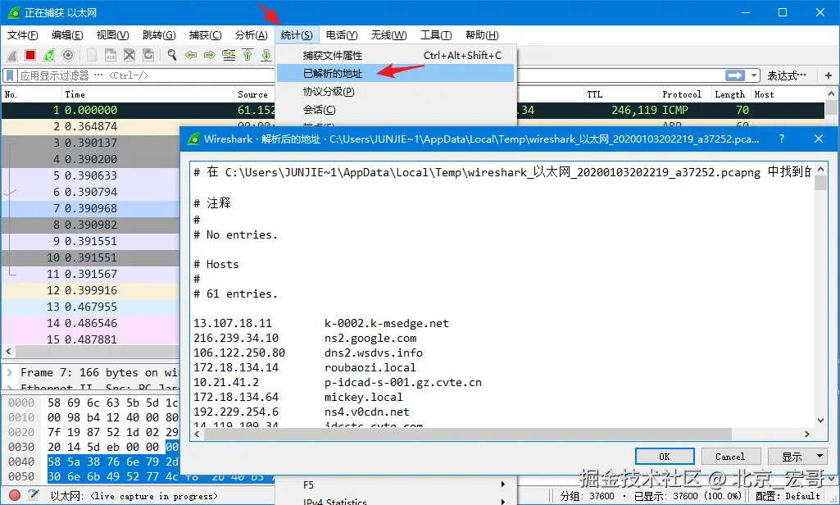
Task: Click the help question mark in dialog
Action: tap(782, 139)
